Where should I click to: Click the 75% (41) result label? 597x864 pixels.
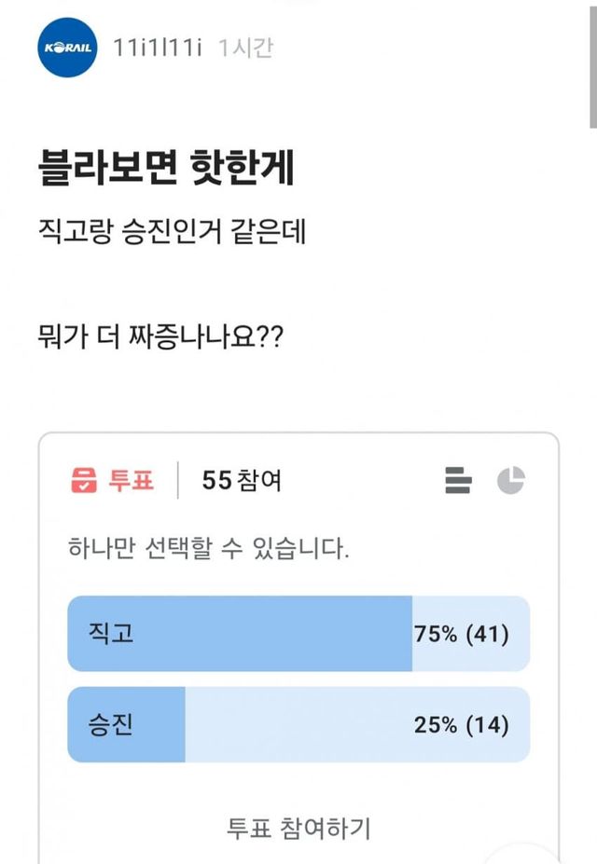click(462, 634)
